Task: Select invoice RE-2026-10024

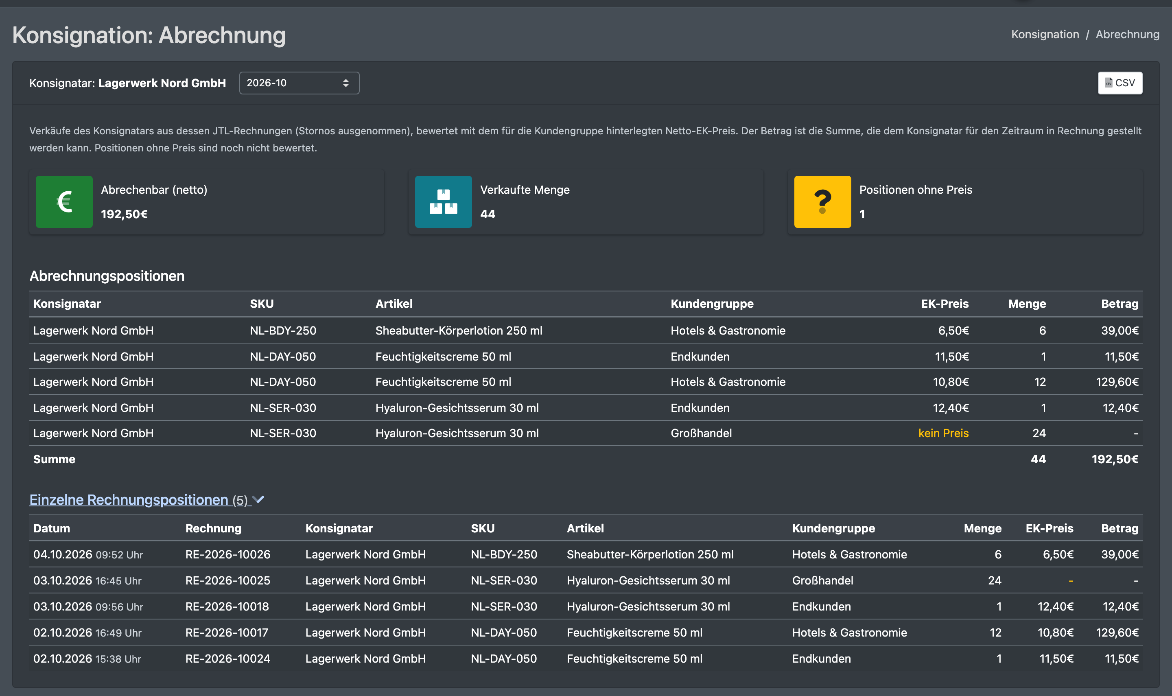Action: point(228,659)
